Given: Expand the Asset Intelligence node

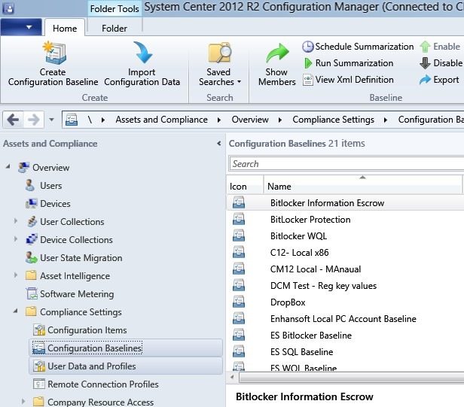Looking at the screenshot, I should (x=16, y=275).
